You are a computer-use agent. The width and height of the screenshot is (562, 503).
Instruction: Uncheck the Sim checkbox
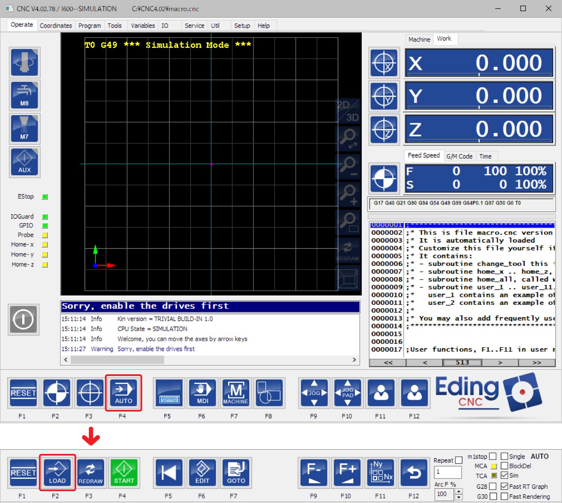click(504, 475)
